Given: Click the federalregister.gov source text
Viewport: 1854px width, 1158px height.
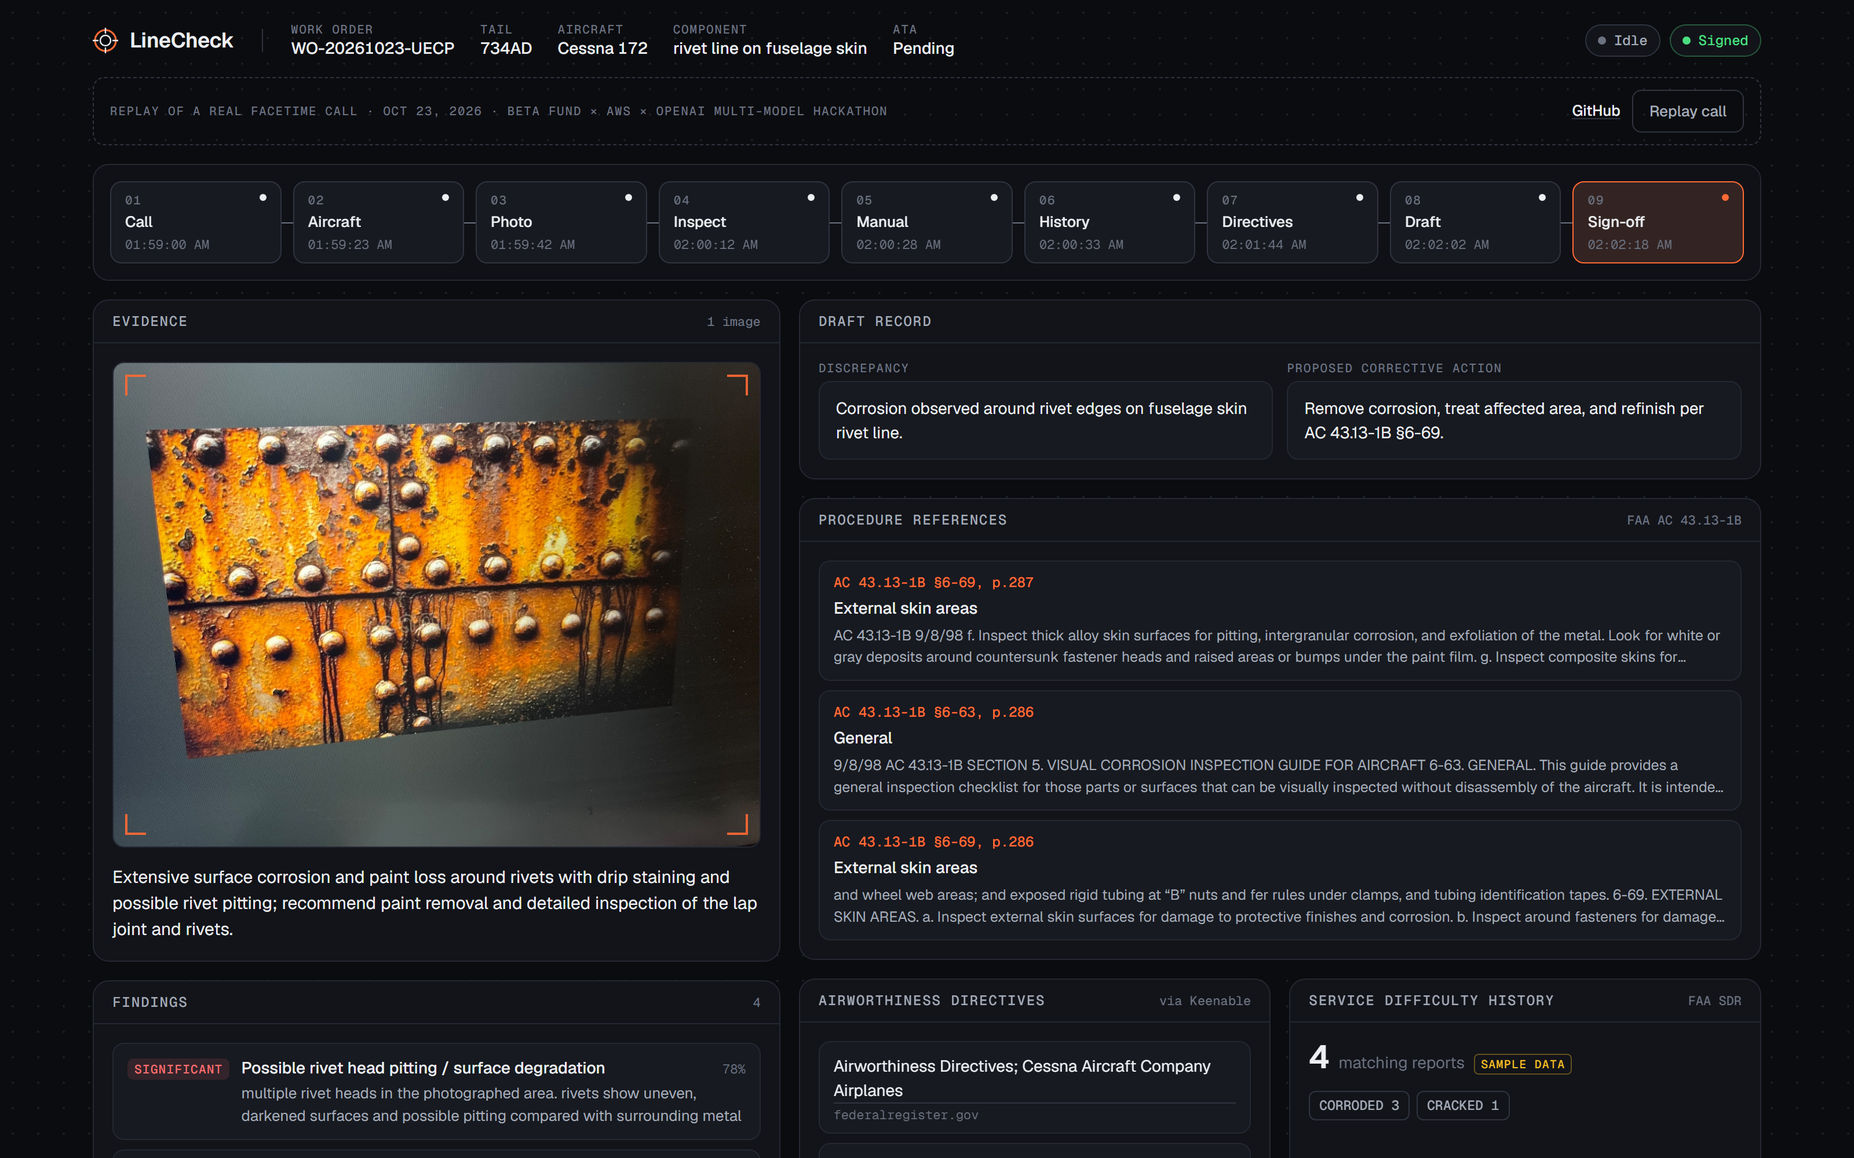Looking at the screenshot, I should [x=906, y=1115].
